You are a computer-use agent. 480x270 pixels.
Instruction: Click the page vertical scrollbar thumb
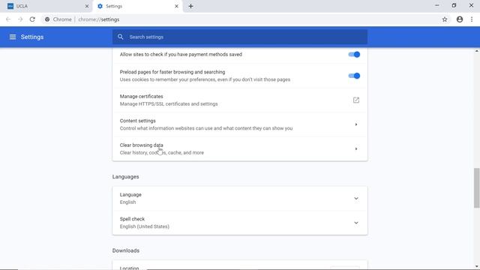pos(477,187)
